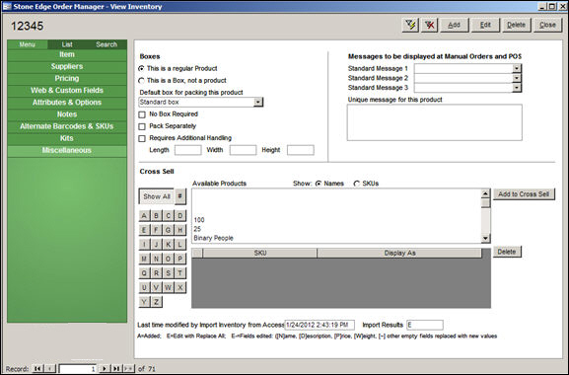The image size is (569, 375).
Task: Open the Pricing section
Action: pyautogui.click(x=67, y=78)
